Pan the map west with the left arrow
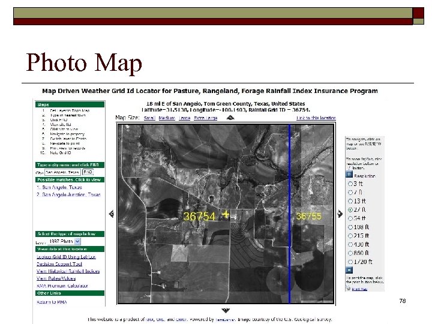The width and height of the screenshot is (432, 324). tap(112, 214)
